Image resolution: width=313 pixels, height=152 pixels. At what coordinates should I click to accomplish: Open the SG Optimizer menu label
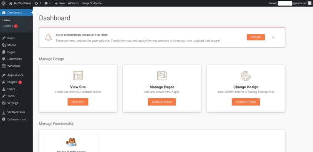[x=16, y=112]
